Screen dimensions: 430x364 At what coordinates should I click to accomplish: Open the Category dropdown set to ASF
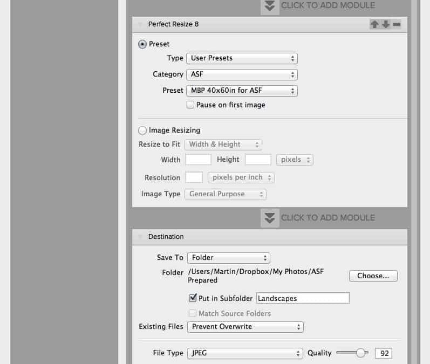pos(242,74)
